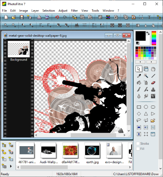
Task: Select the Smudge finger tool
Action: tap(146, 96)
